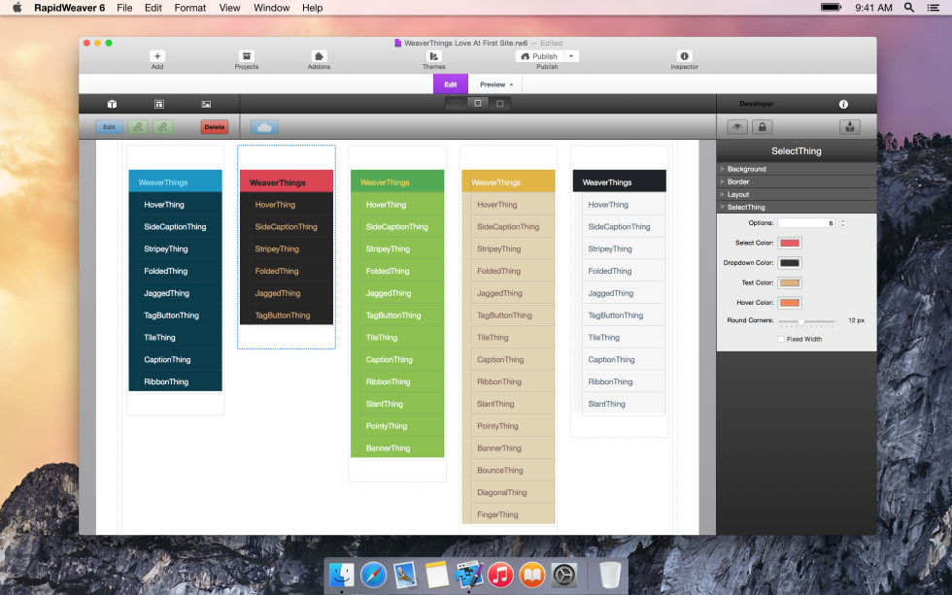The height and width of the screenshot is (595, 952).
Task: Open the Window menu
Action: click(x=271, y=8)
